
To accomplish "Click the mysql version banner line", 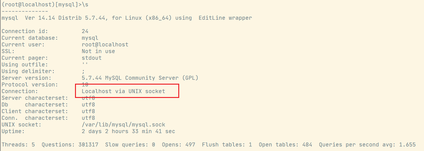I will coord(127,18).
